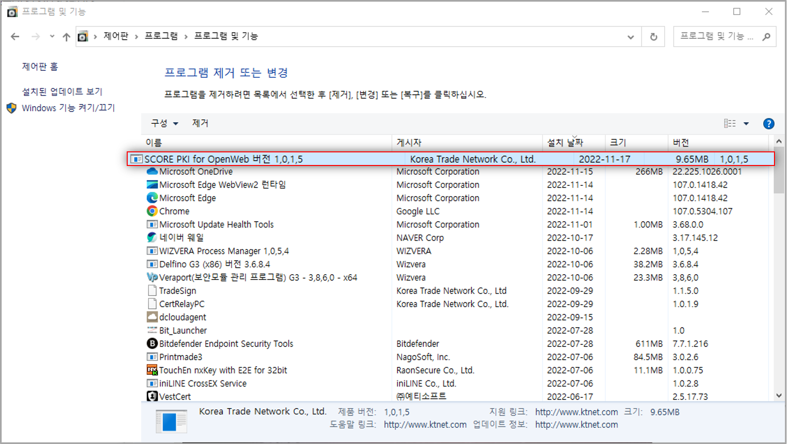Expand the address bar history dropdown
Image resolution: width=790 pixels, height=444 pixels.
pyautogui.click(x=630, y=37)
